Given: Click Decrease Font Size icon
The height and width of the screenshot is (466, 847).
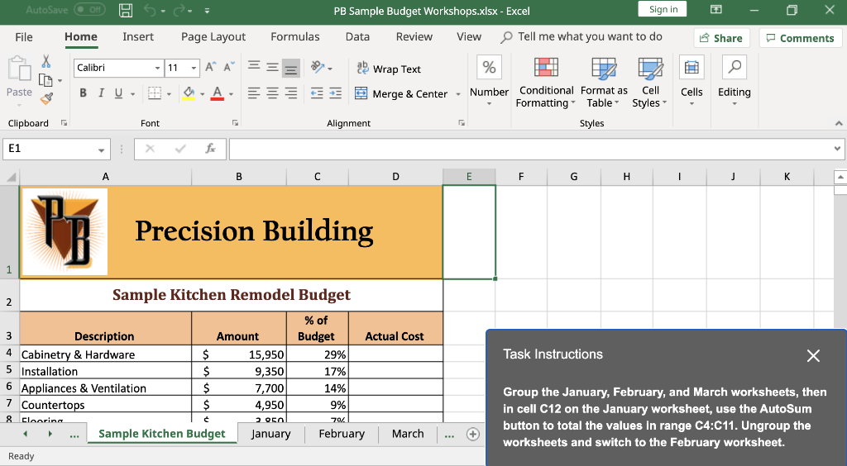Looking at the screenshot, I should click(228, 67).
